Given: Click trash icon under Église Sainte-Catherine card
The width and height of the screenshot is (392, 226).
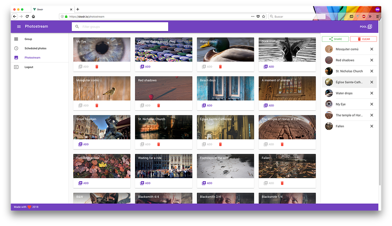Looking at the screenshot, I should tap(220, 144).
